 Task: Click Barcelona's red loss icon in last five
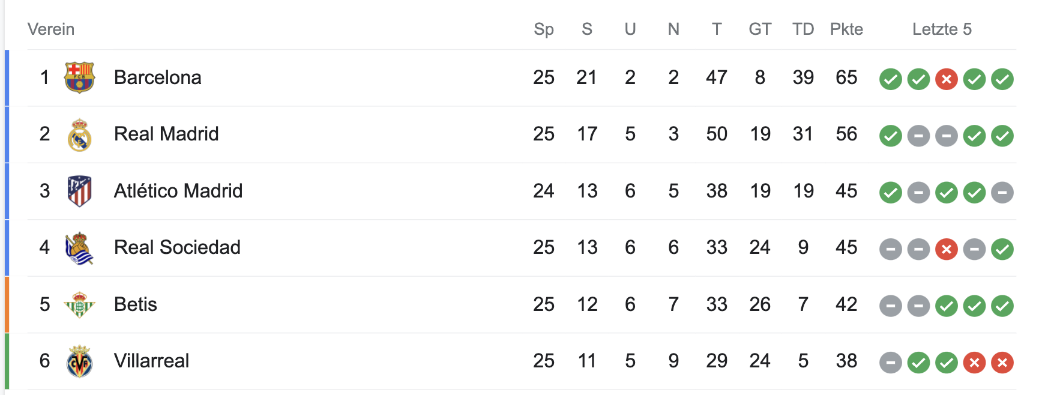pyautogui.click(x=946, y=79)
